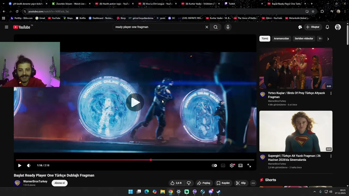The width and height of the screenshot is (349, 196).
Task: Start voice search with the microphone
Action: [228, 27]
